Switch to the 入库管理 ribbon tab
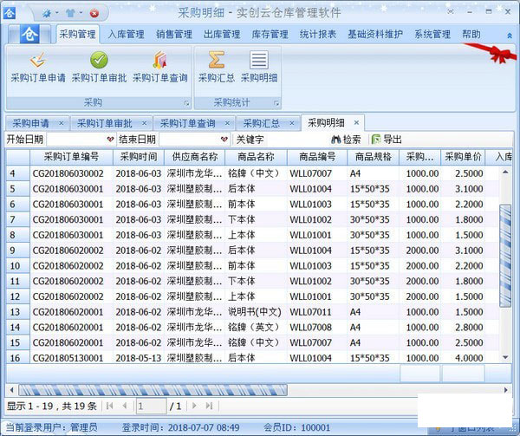Screen dimensions: 520x436 click(127, 35)
